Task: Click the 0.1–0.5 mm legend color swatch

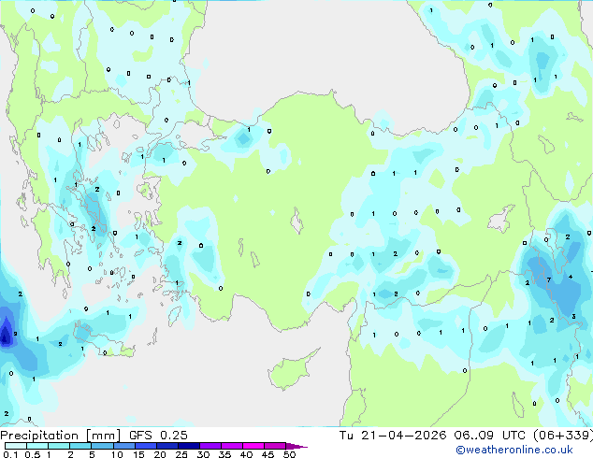Action: pyautogui.click(x=16, y=446)
